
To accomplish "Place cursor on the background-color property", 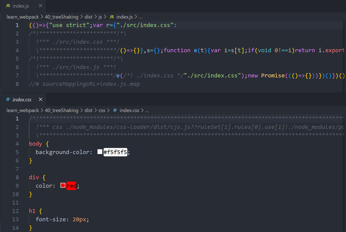I will 63,152.
